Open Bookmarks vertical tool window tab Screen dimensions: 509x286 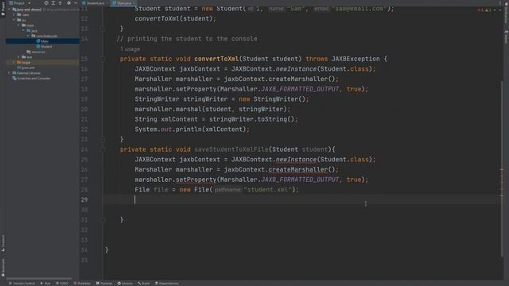tap(3, 267)
